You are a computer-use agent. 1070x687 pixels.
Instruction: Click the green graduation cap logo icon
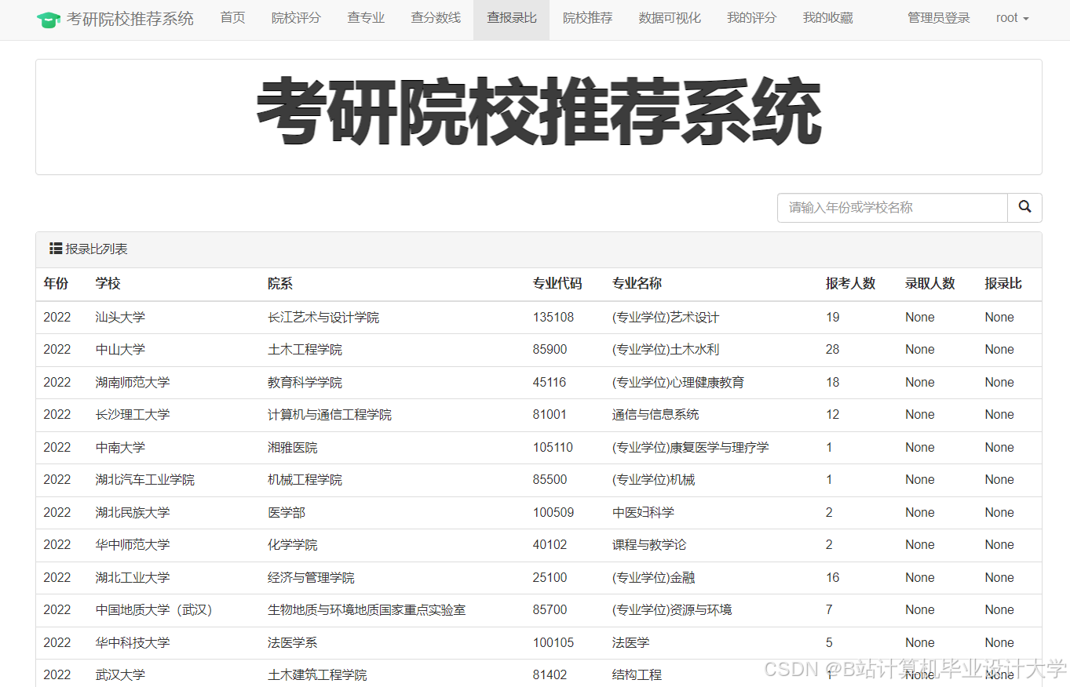click(49, 19)
